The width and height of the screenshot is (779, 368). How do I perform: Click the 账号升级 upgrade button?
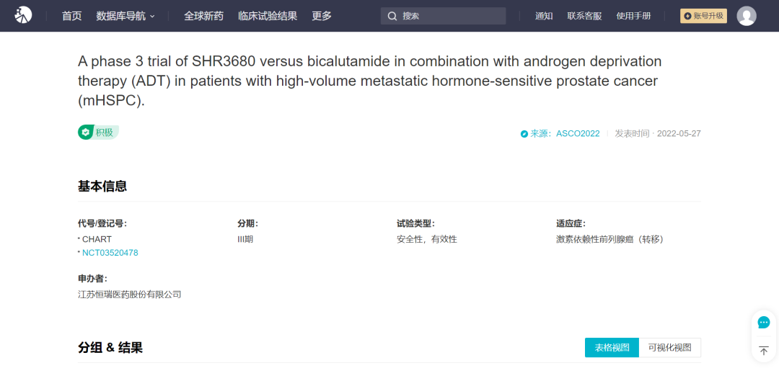coord(703,16)
